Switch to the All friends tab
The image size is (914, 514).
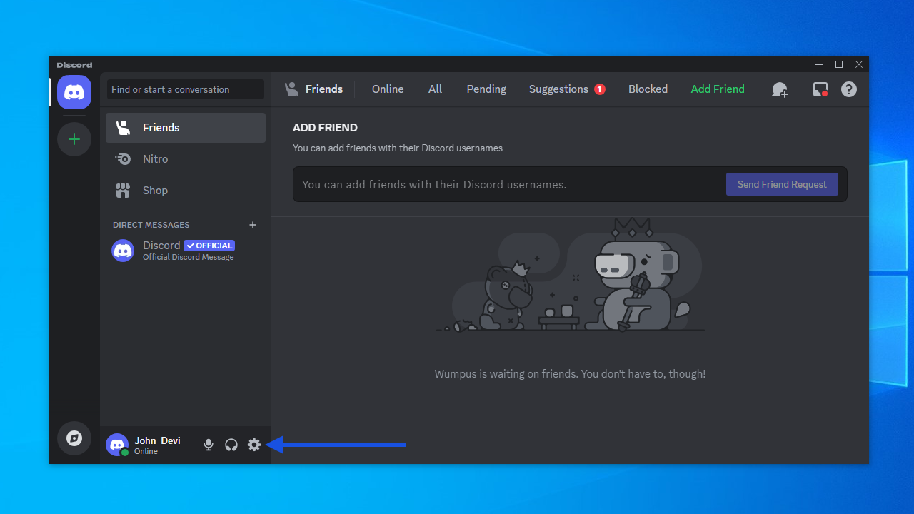coord(435,89)
